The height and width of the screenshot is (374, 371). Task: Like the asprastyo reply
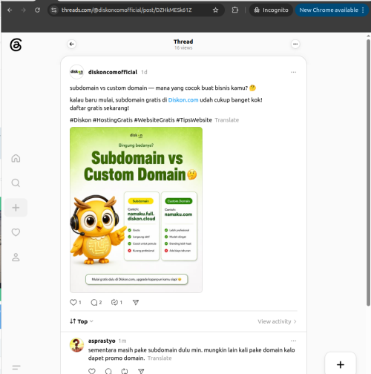(x=92, y=371)
